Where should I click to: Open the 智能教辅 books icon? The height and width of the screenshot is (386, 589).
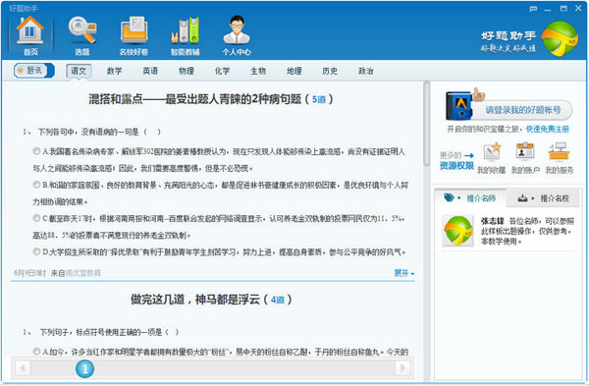click(x=186, y=30)
